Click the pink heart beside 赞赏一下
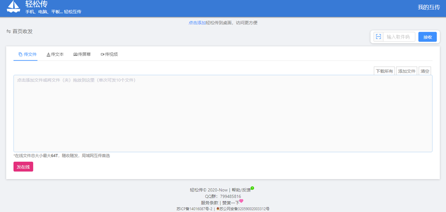The image size is (446, 212). [x=241, y=201]
